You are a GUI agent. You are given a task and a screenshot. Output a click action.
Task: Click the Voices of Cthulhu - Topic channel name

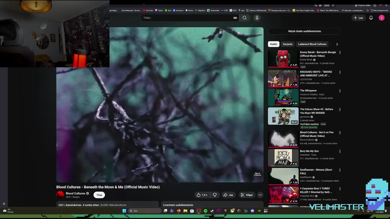[312, 94]
